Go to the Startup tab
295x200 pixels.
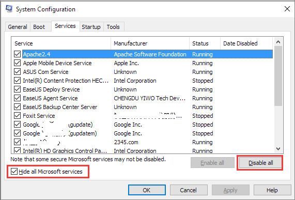point(91,27)
